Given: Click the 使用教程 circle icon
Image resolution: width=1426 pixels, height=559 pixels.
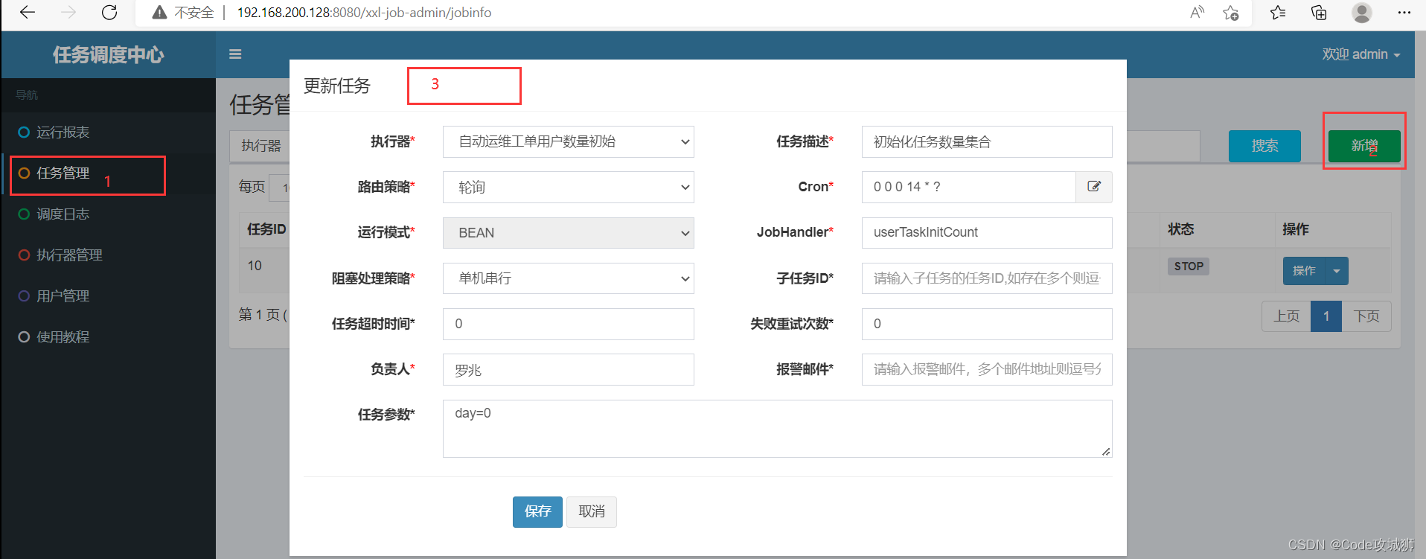Looking at the screenshot, I should [24, 337].
